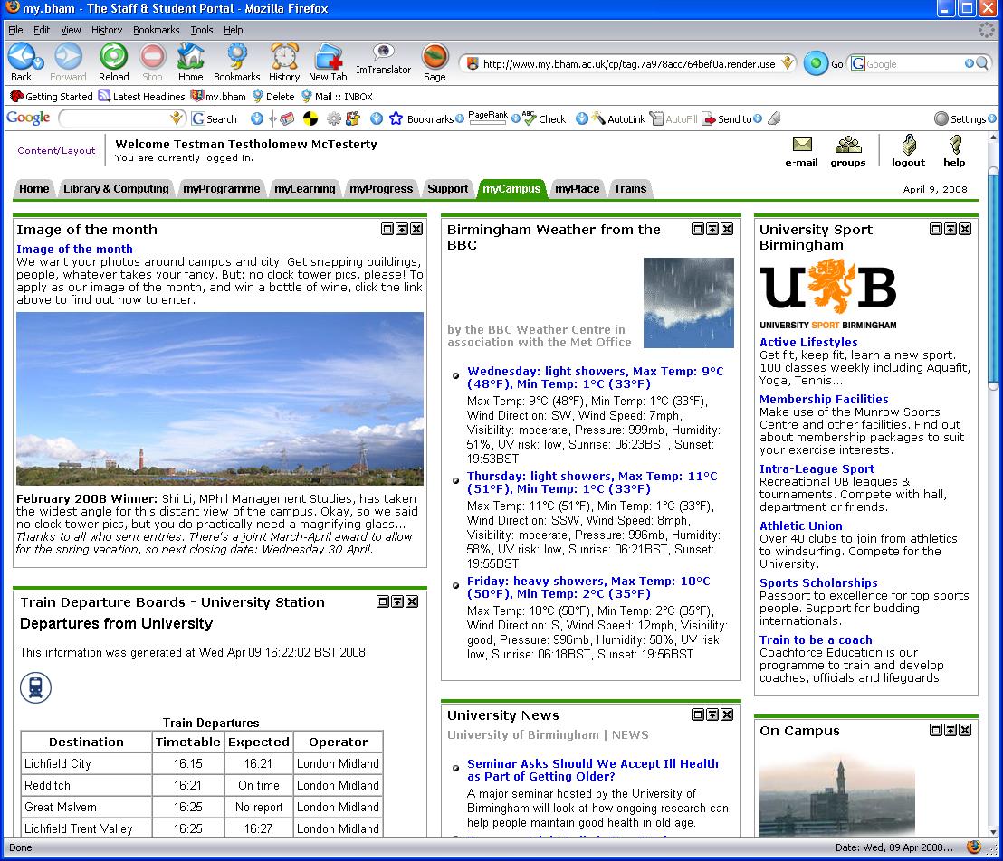Click the ABC spell Check icon
Screen dimensions: 1003x861
tap(529, 118)
